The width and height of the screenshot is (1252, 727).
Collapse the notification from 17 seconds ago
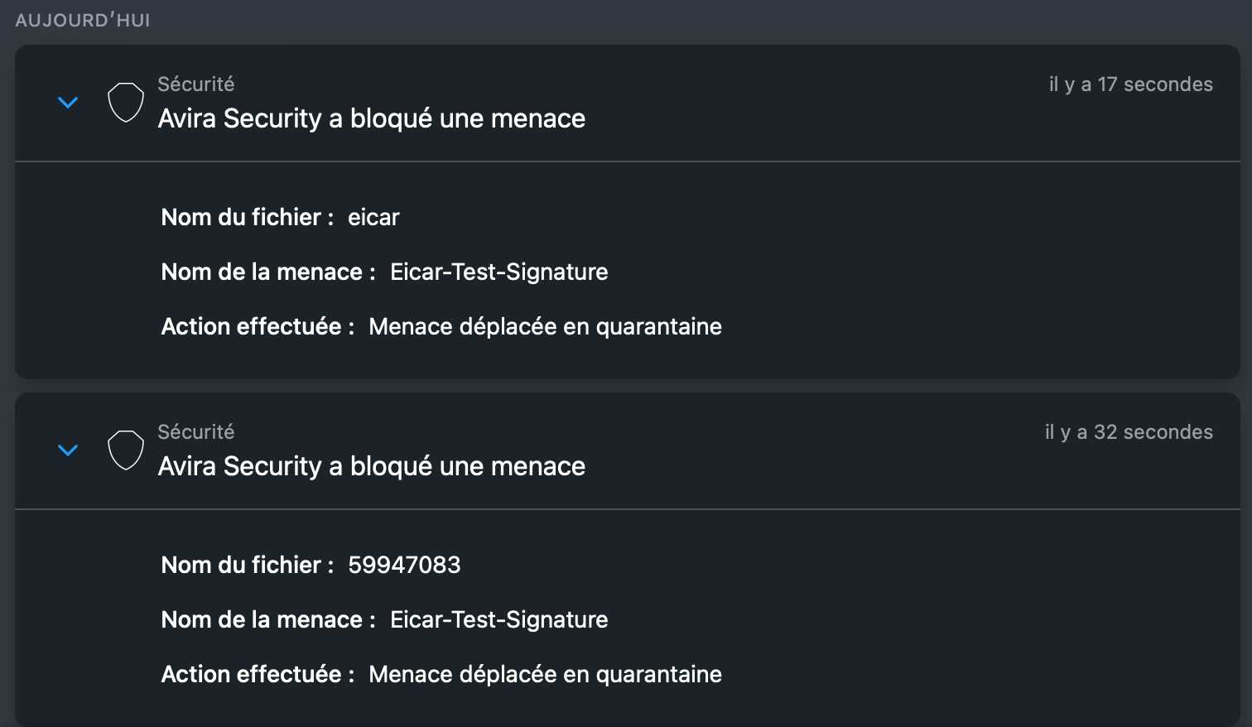pos(68,103)
